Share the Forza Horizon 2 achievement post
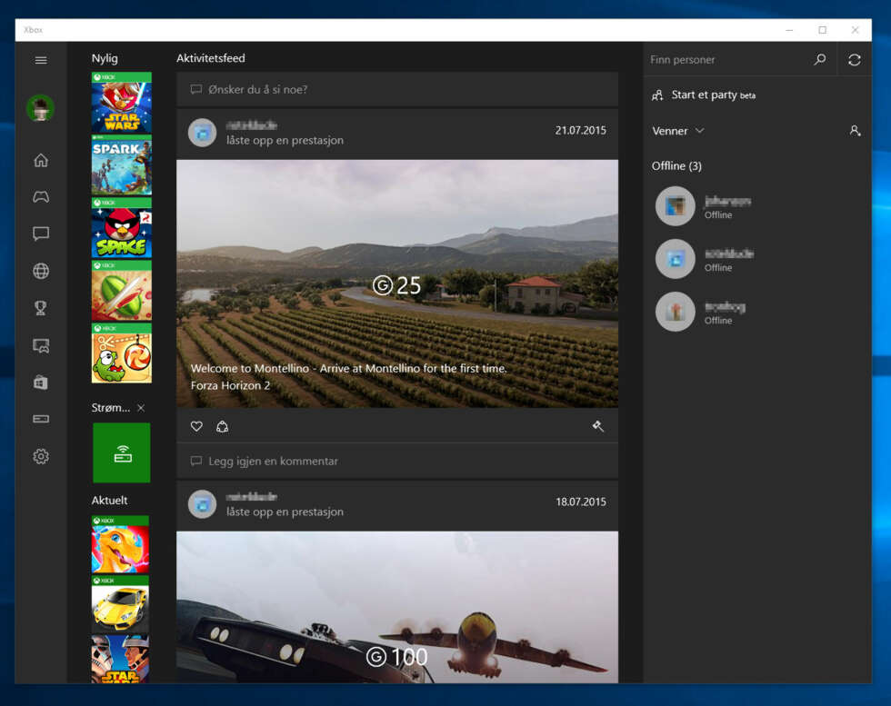Image resolution: width=891 pixels, height=706 pixels. (222, 426)
